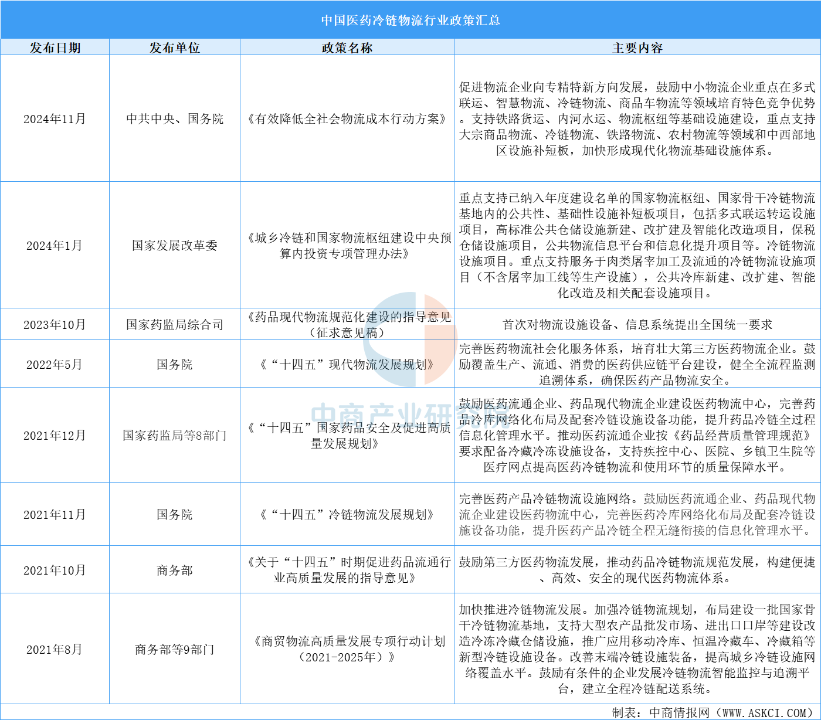Click the 中共中央、国务院 issuer cell
The image size is (821, 720).
click(x=175, y=119)
